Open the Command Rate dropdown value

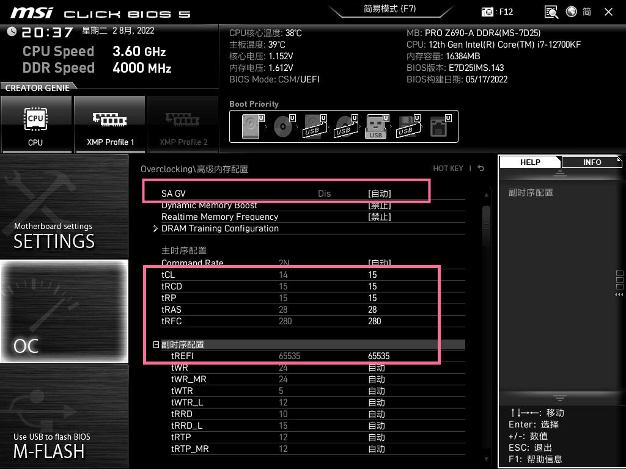[x=379, y=263]
